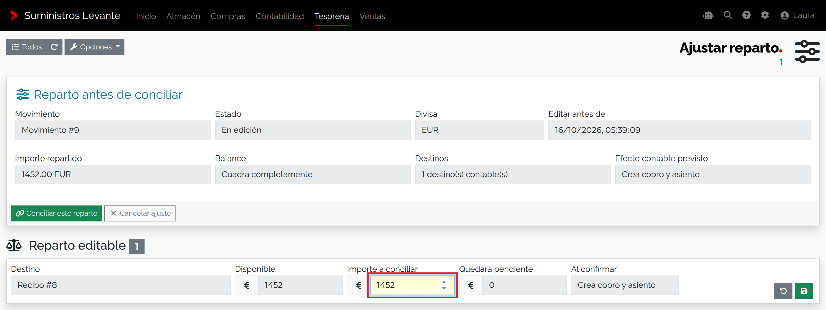Click the Ajustar reparto page title

click(730, 48)
